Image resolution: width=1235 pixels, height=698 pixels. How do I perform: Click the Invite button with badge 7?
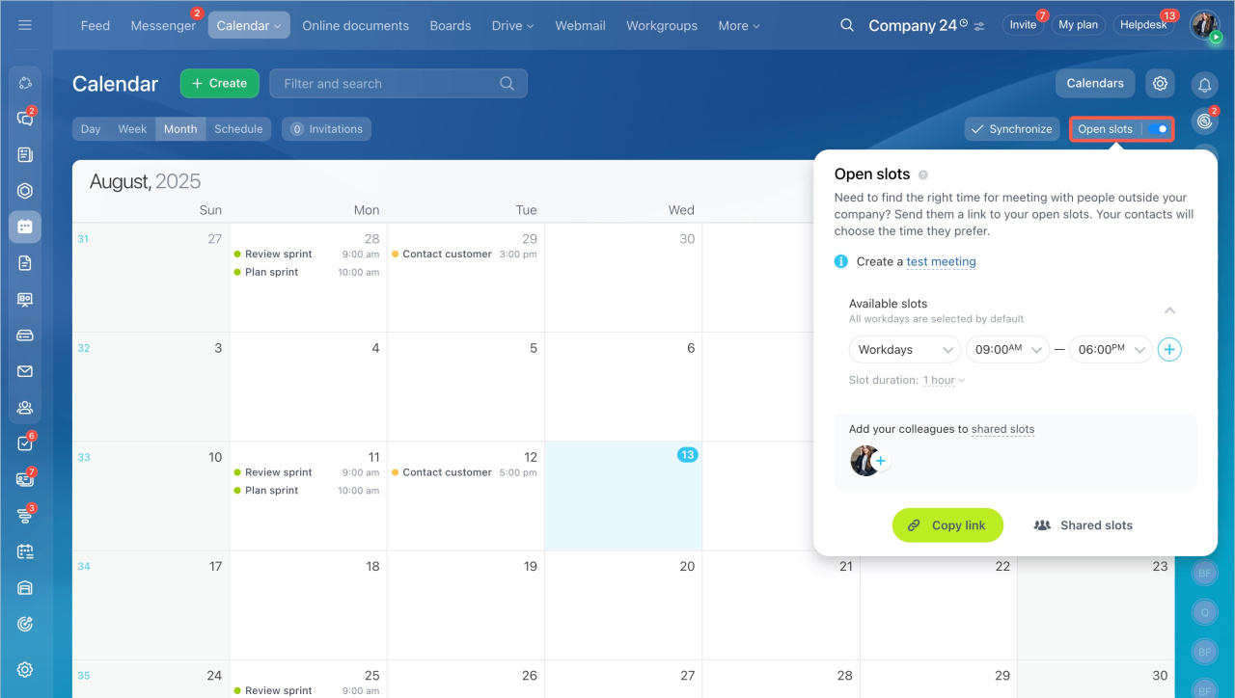[x=1023, y=25]
